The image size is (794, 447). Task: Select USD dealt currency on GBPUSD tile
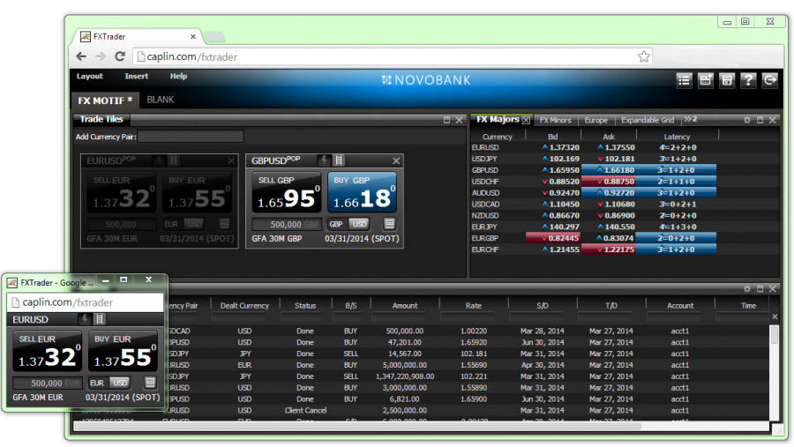point(359,224)
